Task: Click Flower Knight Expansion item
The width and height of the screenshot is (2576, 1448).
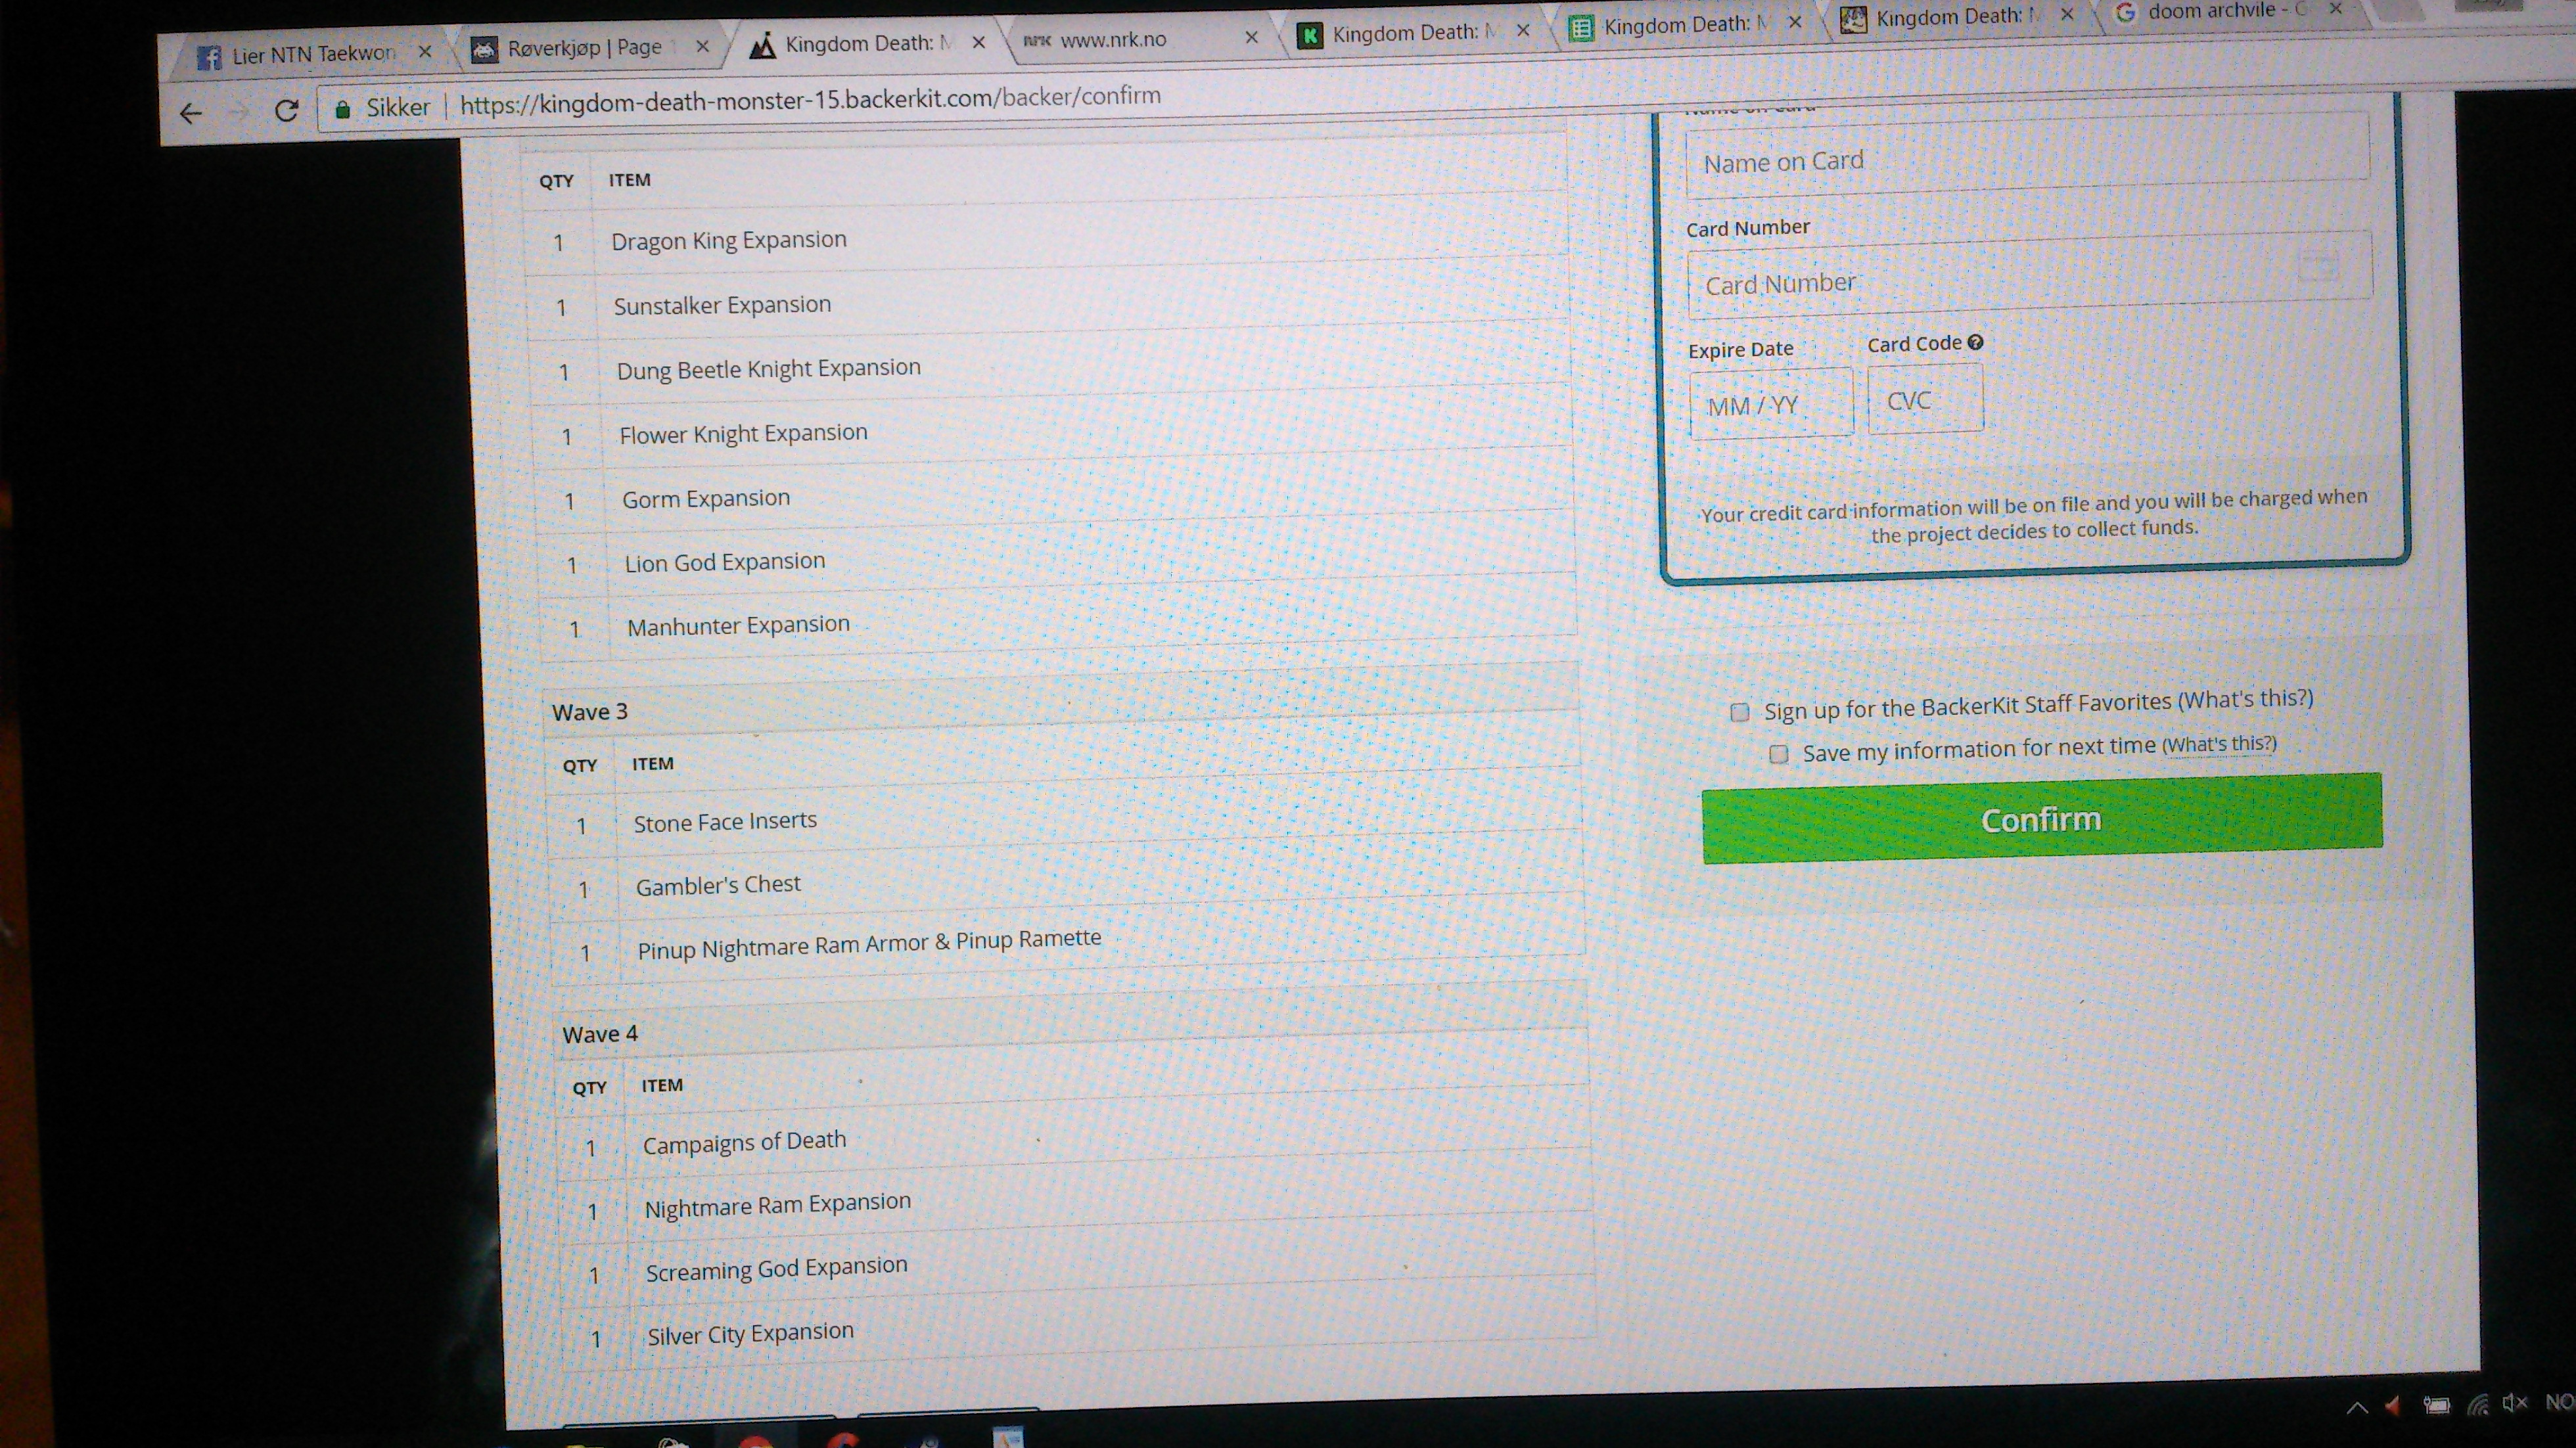Action: [743, 434]
